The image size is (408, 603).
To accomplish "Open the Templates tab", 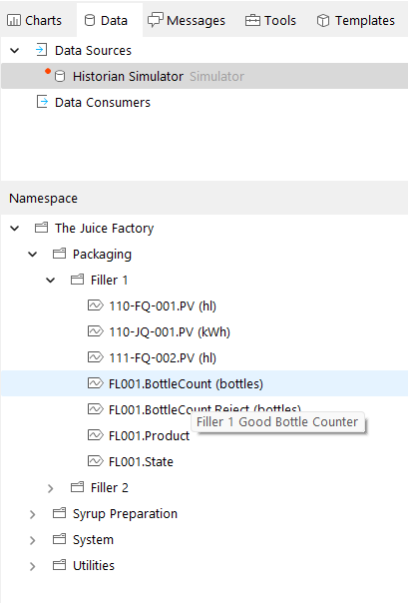I will pyautogui.click(x=356, y=20).
